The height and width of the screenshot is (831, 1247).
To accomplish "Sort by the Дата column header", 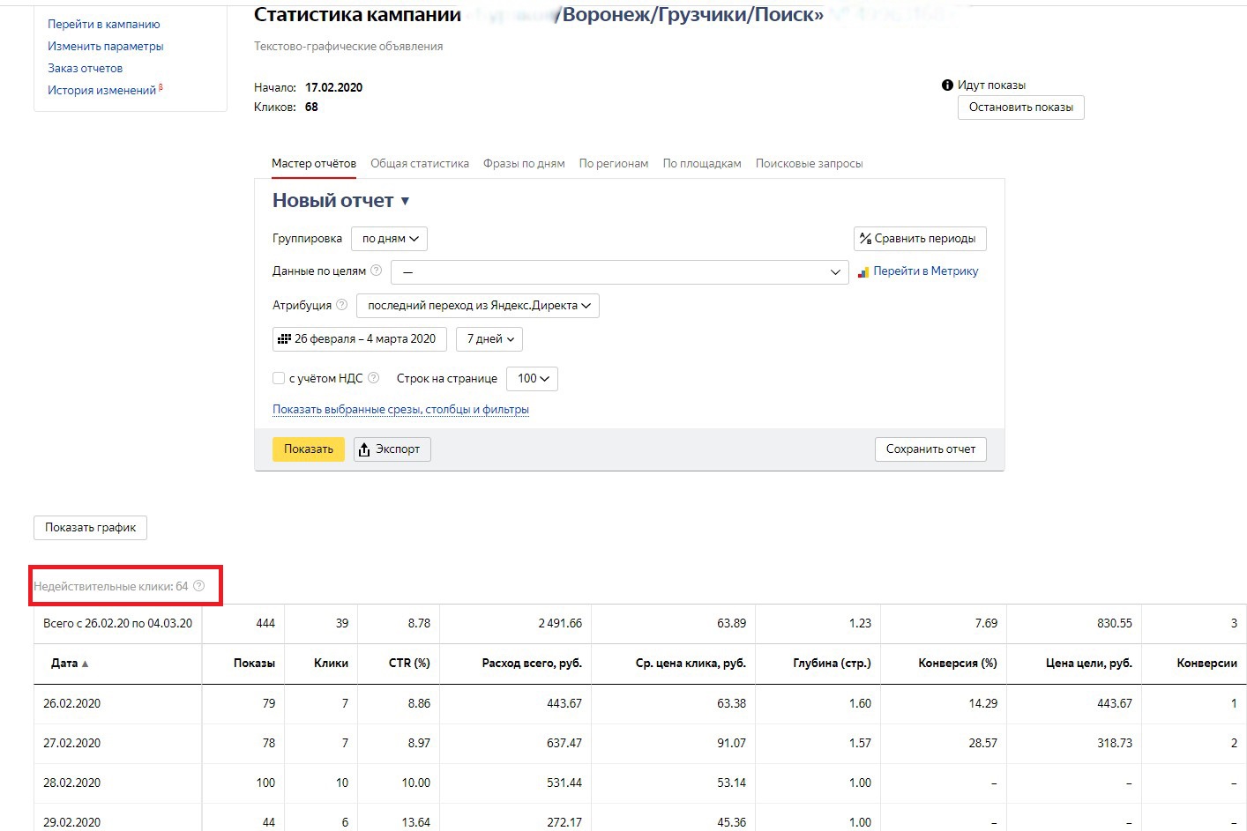I will [x=70, y=664].
